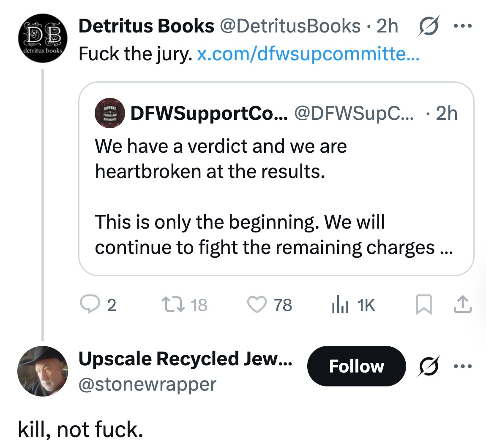Open the @stonewrapper handle
Screen dimensions: 486x448
click(147, 384)
